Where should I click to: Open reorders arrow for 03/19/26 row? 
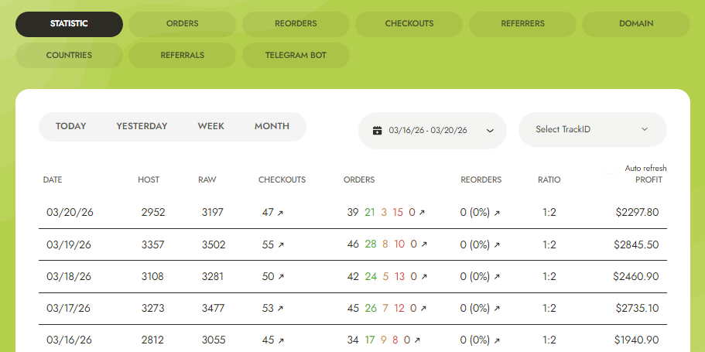tap(497, 245)
